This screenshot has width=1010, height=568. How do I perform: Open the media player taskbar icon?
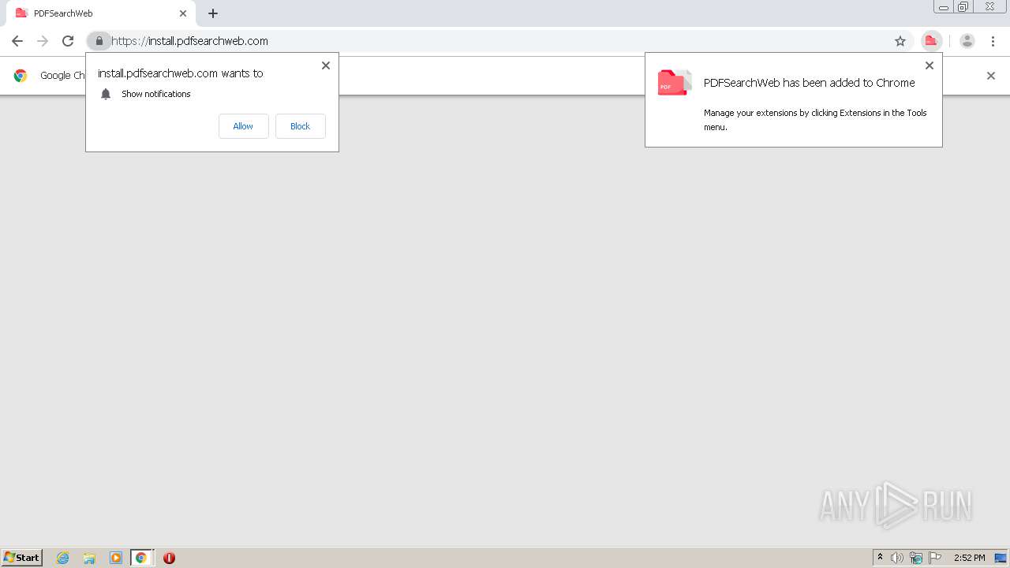tap(116, 558)
